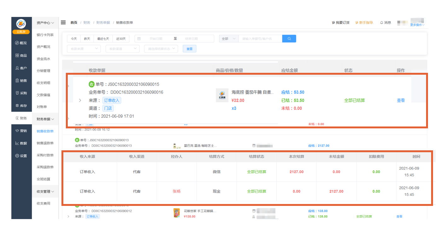The width and height of the screenshot is (445, 231).
Task: Collapse the 收支管理 section
Action: [x=45, y=191]
